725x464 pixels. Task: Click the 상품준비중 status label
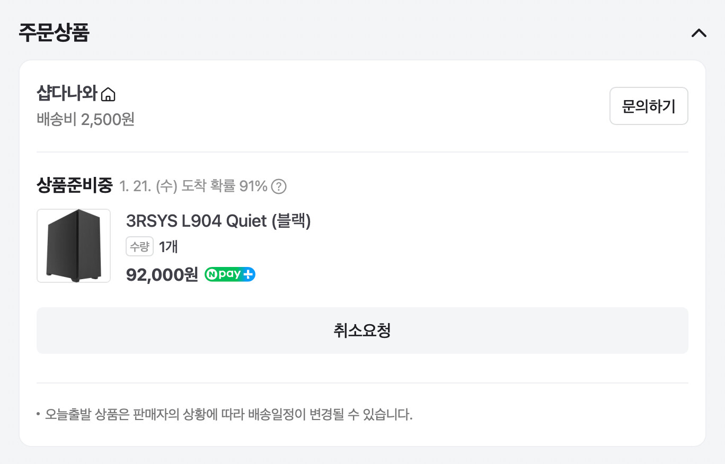(x=75, y=185)
